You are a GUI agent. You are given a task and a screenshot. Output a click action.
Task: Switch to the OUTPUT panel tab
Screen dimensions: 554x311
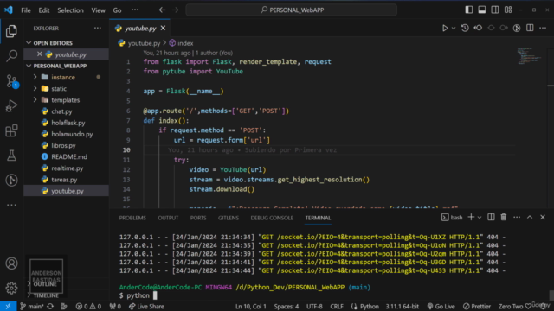pos(168,218)
